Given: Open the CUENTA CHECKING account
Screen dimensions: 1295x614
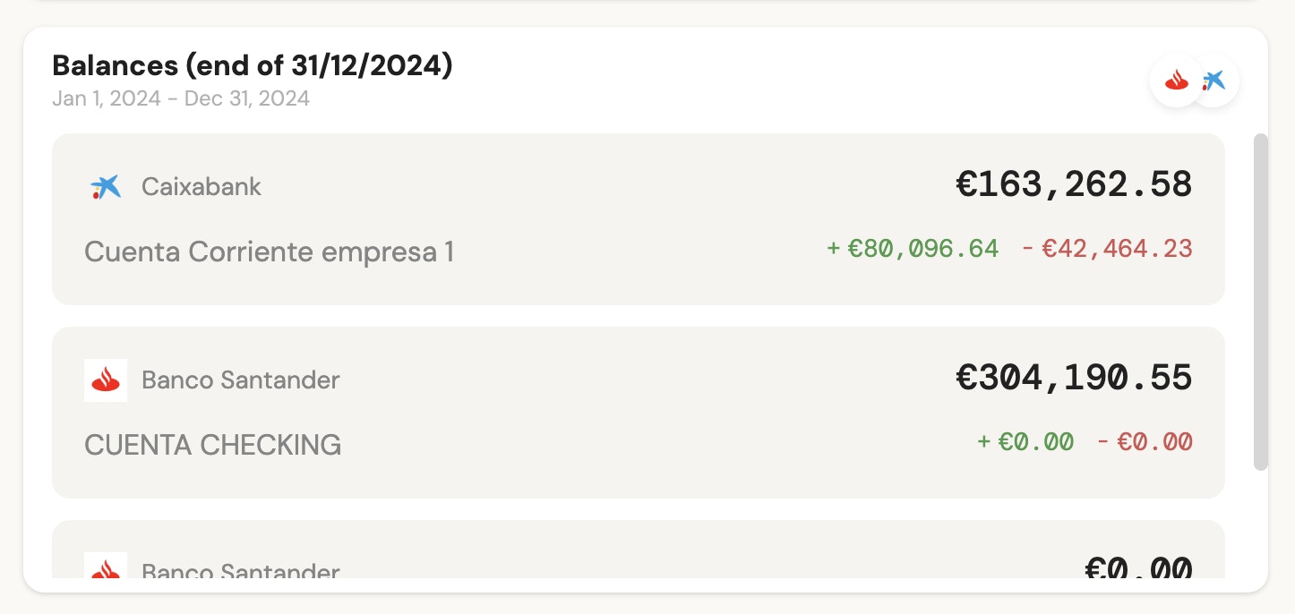Looking at the screenshot, I should pos(213,445).
